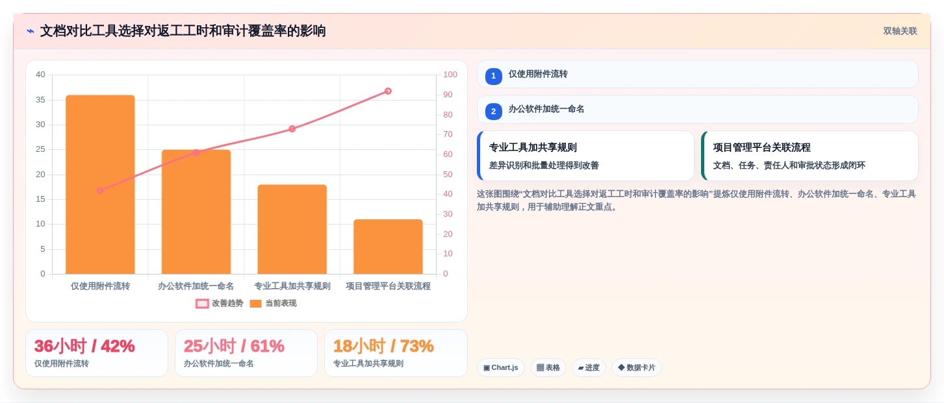Click the description paragraph starting 这张图围绕
Image resolution: width=944 pixels, height=403 pixels.
(x=696, y=201)
